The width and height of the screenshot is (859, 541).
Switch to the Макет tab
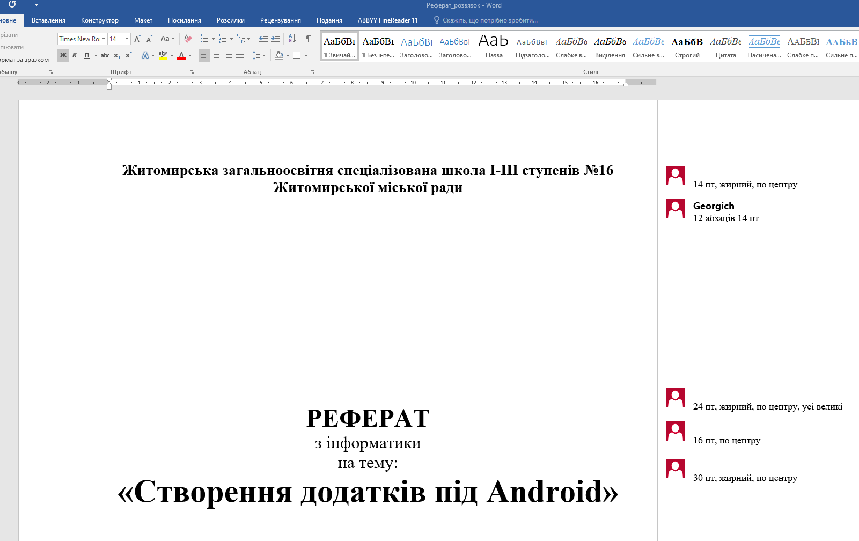point(143,20)
